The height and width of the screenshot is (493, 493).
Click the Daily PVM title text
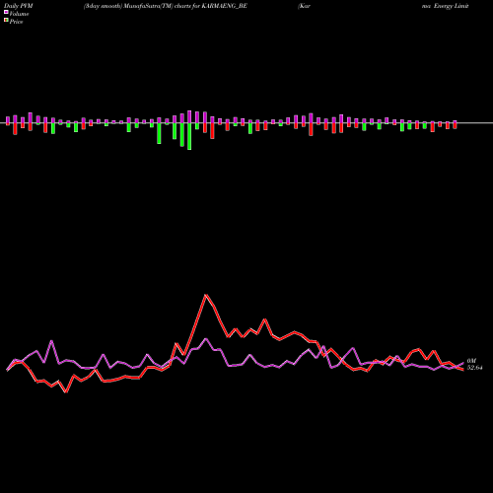[x=19, y=6]
